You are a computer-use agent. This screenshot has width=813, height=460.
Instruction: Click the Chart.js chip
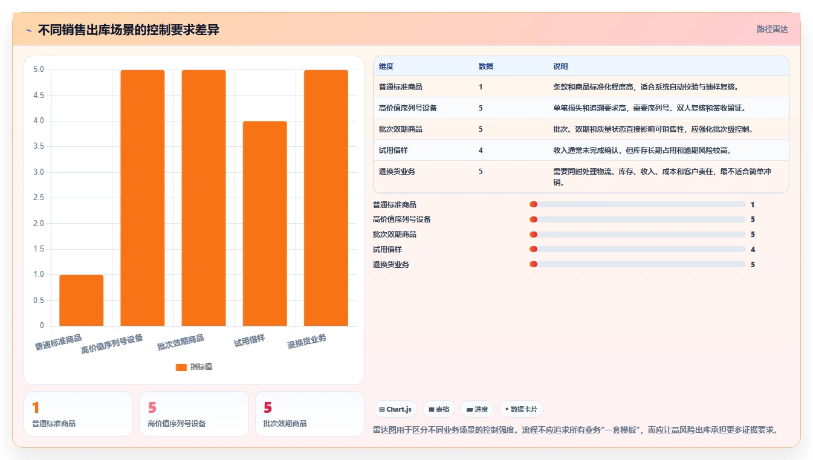(395, 409)
